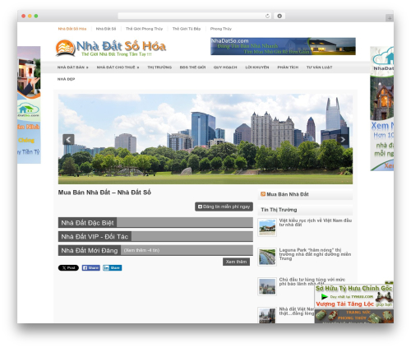Open thumbnail of Laguna Park article
This screenshot has width=411, height=348.
click(x=267, y=258)
